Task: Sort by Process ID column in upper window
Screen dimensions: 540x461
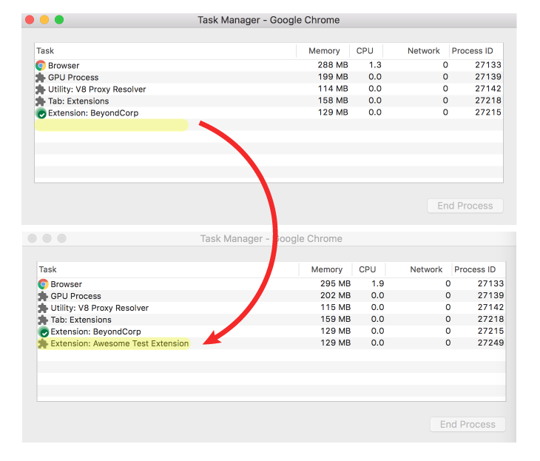Action: coord(476,51)
